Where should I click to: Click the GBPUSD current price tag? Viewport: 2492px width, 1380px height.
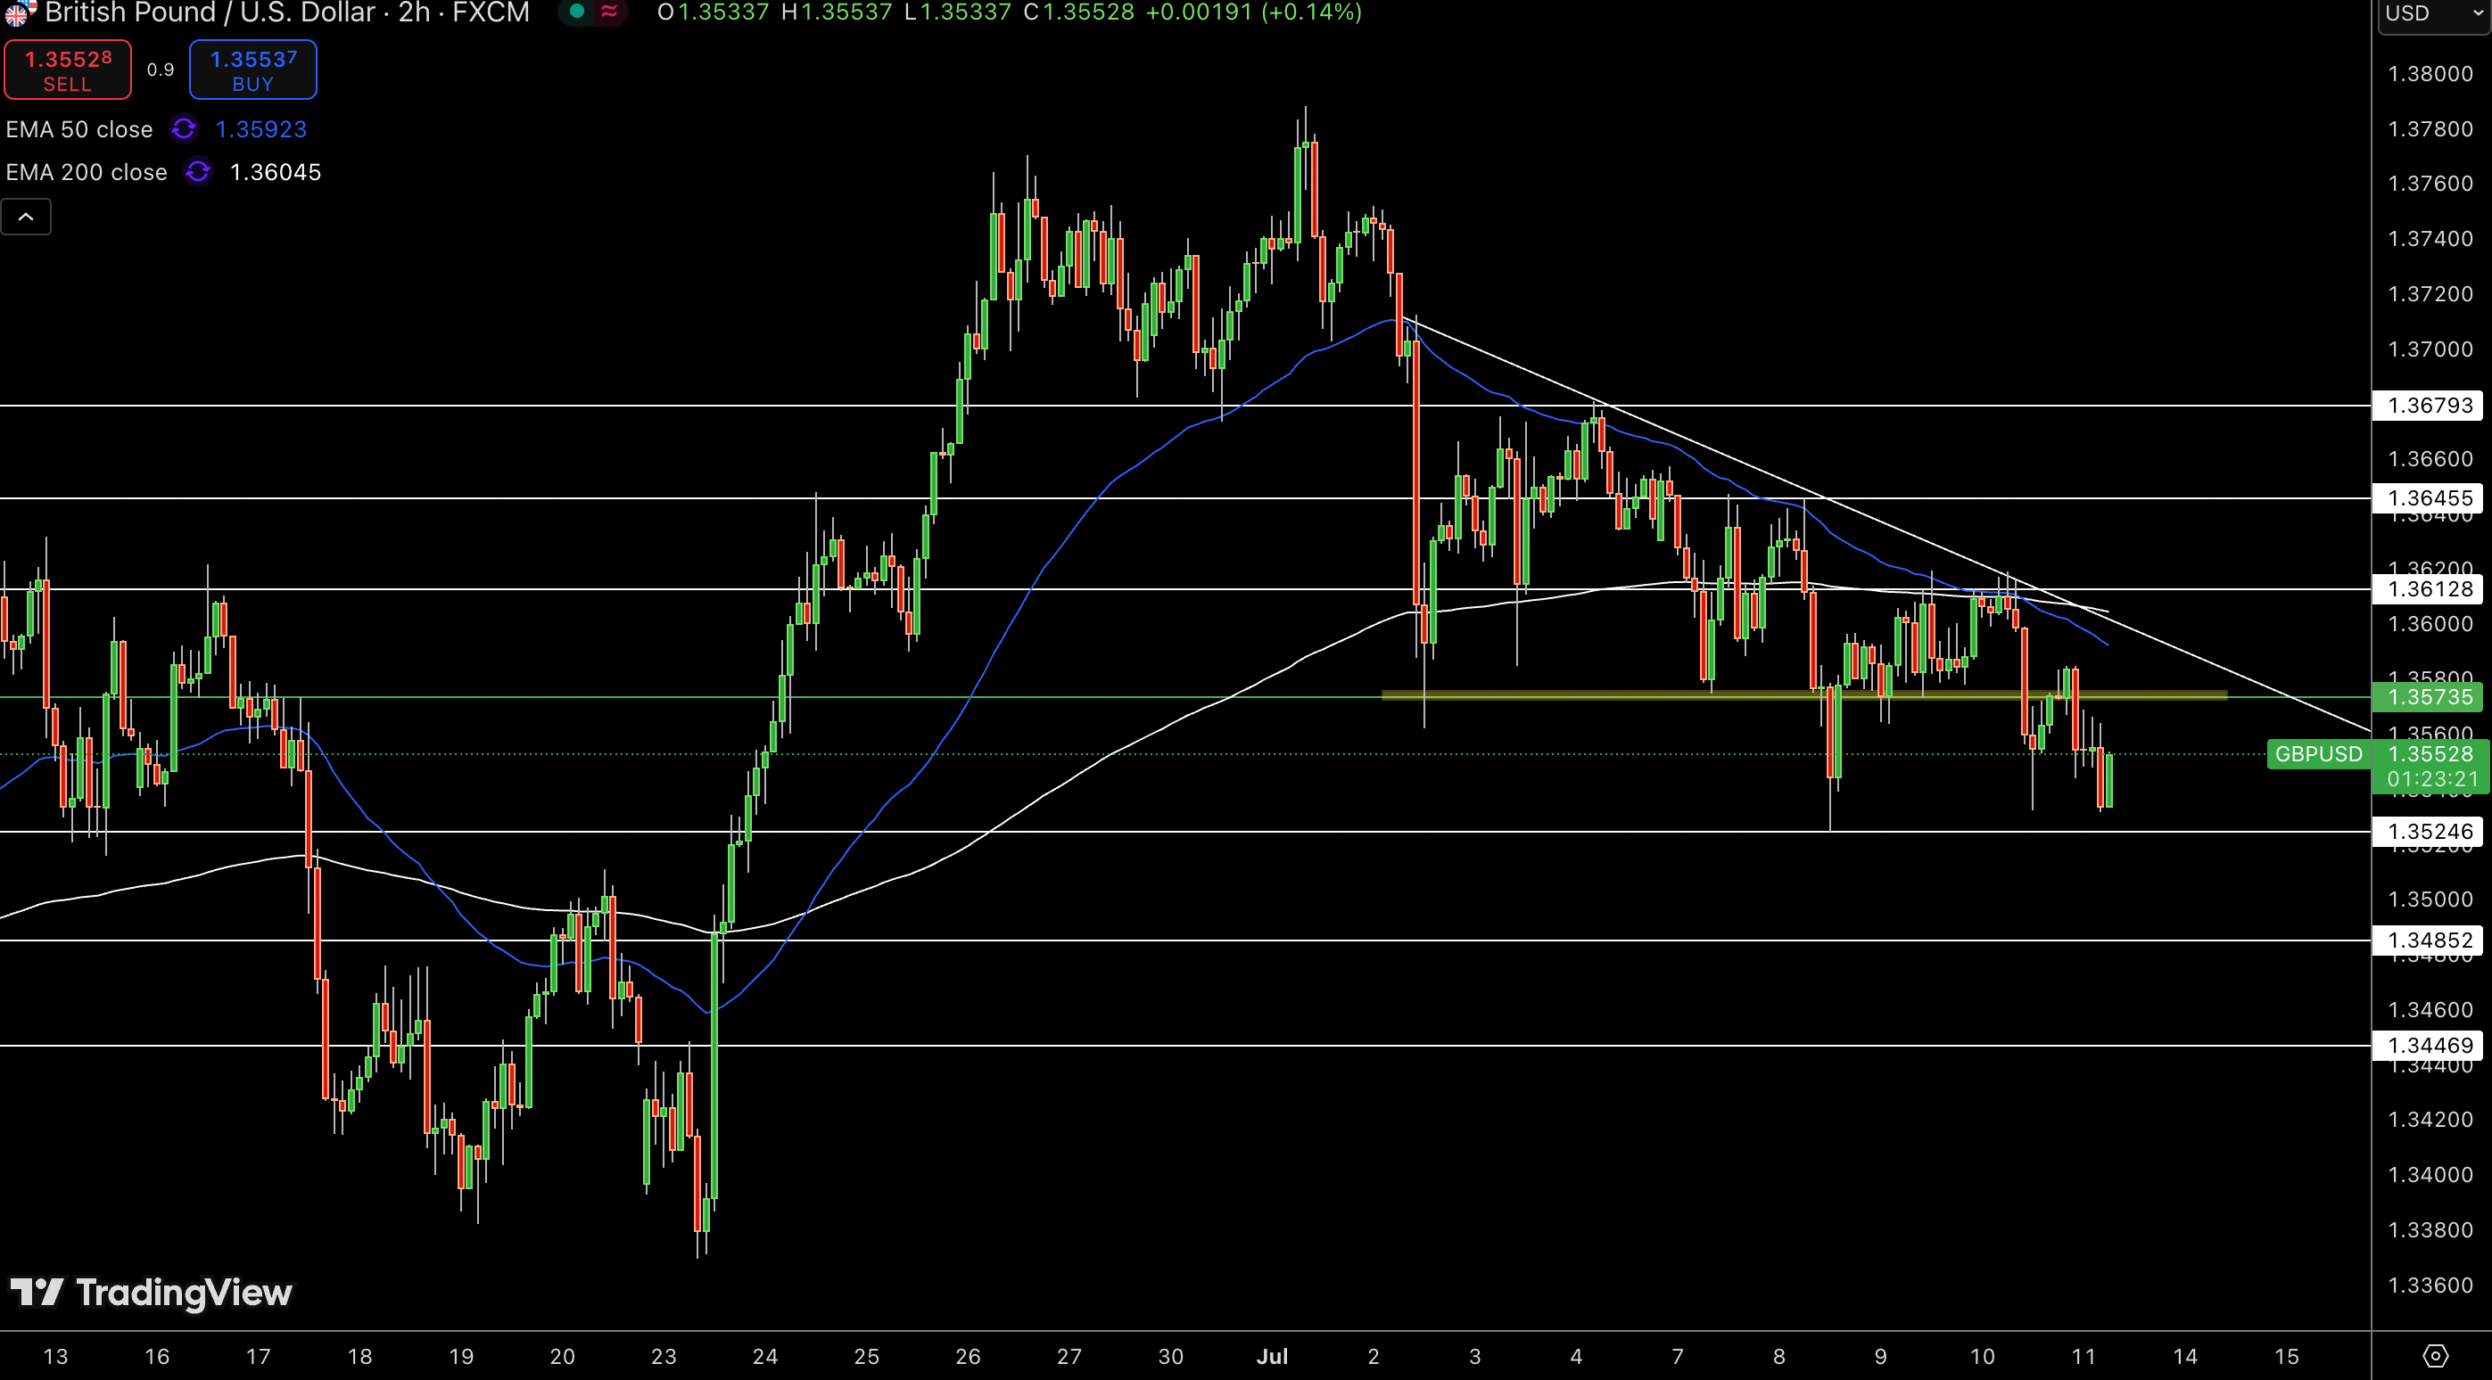tap(2319, 754)
